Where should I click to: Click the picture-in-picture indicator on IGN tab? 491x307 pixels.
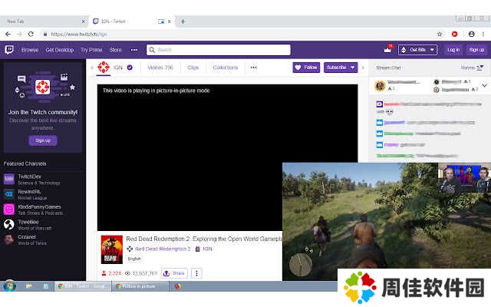click(161, 21)
